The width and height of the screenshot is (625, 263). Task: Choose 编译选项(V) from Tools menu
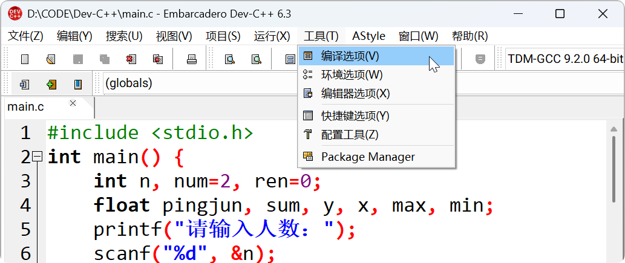376,56
